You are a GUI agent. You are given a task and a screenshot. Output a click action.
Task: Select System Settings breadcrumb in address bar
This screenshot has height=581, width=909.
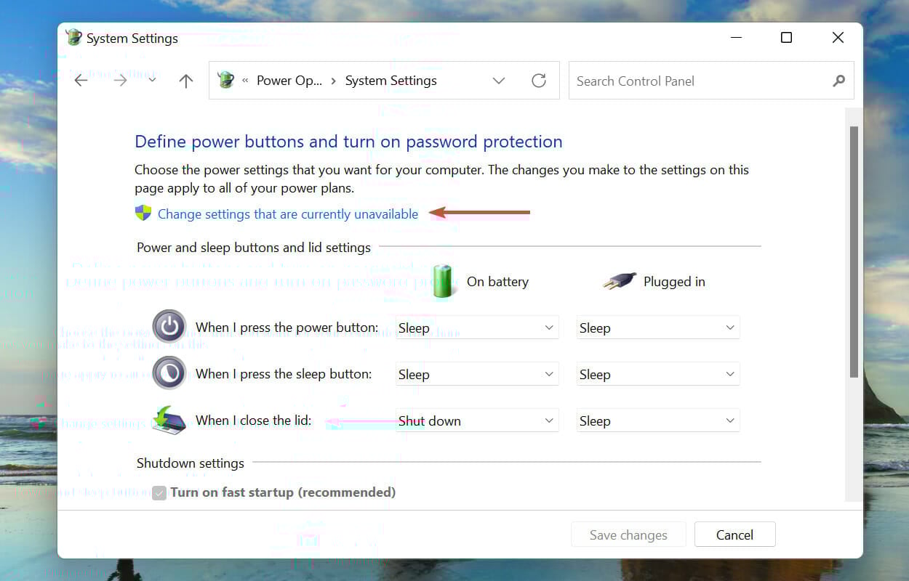pyautogui.click(x=391, y=81)
